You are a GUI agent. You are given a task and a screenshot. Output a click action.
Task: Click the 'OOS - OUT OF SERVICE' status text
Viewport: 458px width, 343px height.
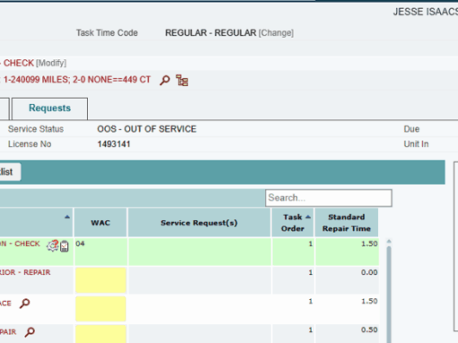(x=146, y=129)
